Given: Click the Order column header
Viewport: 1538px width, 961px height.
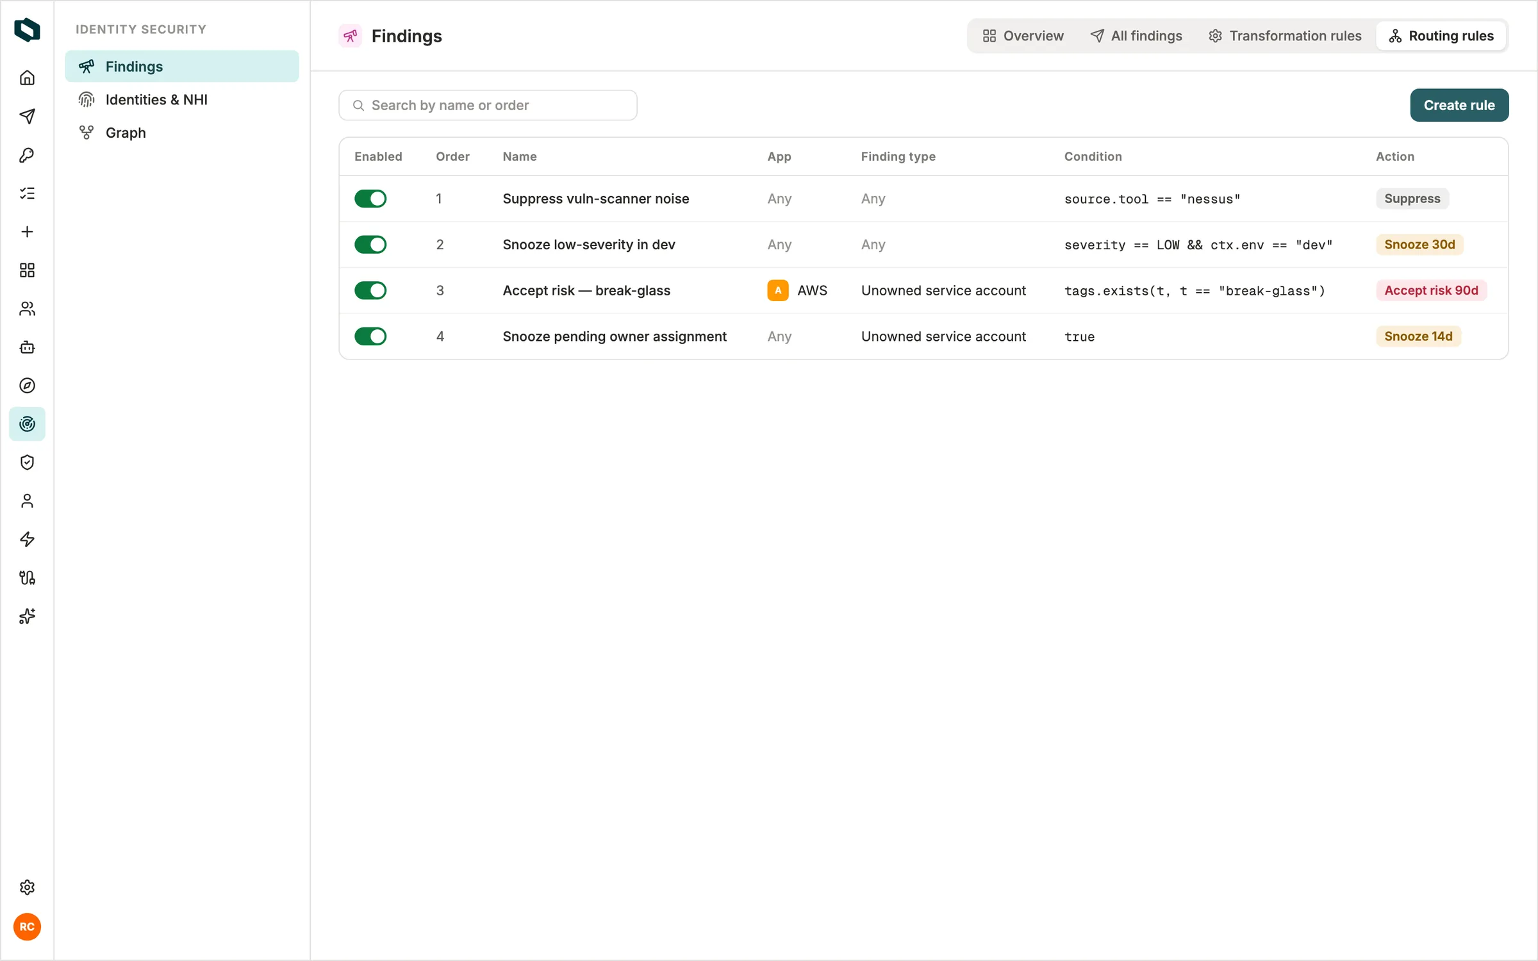Looking at the screenshot, I should point(452,156).
